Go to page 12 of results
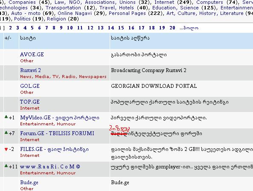The height and width of the screenshot is (191, 253). [x=90, y=28]
